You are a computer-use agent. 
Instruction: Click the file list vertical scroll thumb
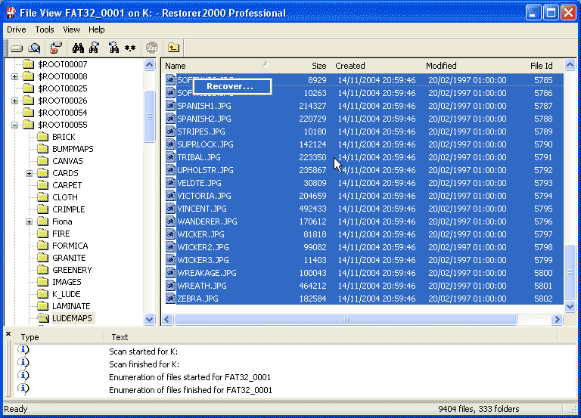[x=570, y=272]
